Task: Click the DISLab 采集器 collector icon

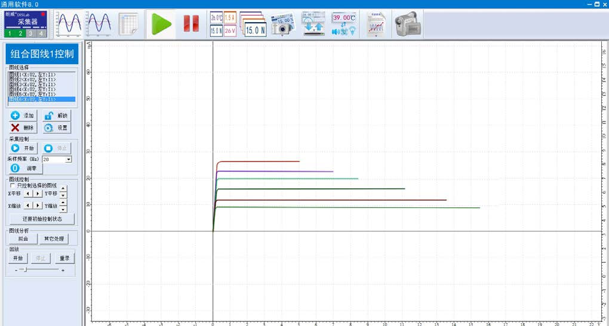Action: 26,24
